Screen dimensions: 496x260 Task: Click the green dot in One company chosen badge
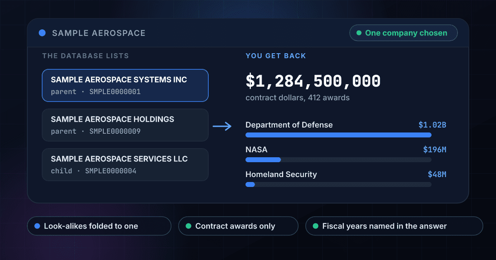tap(359, 33)
